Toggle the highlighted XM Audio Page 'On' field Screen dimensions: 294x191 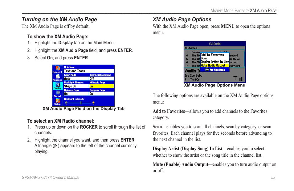click(x=101, y=86)
